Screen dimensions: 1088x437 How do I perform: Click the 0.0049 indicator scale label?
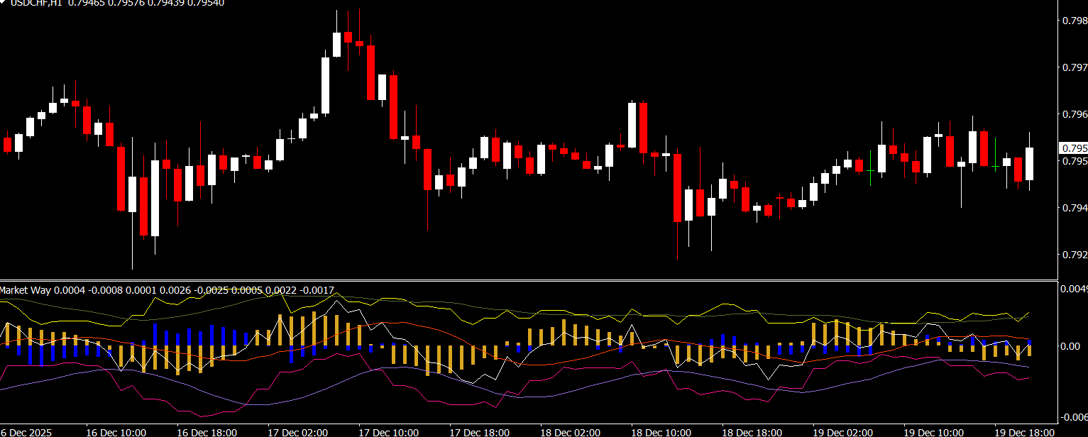pyautogui.click(x=1073, y=289)
